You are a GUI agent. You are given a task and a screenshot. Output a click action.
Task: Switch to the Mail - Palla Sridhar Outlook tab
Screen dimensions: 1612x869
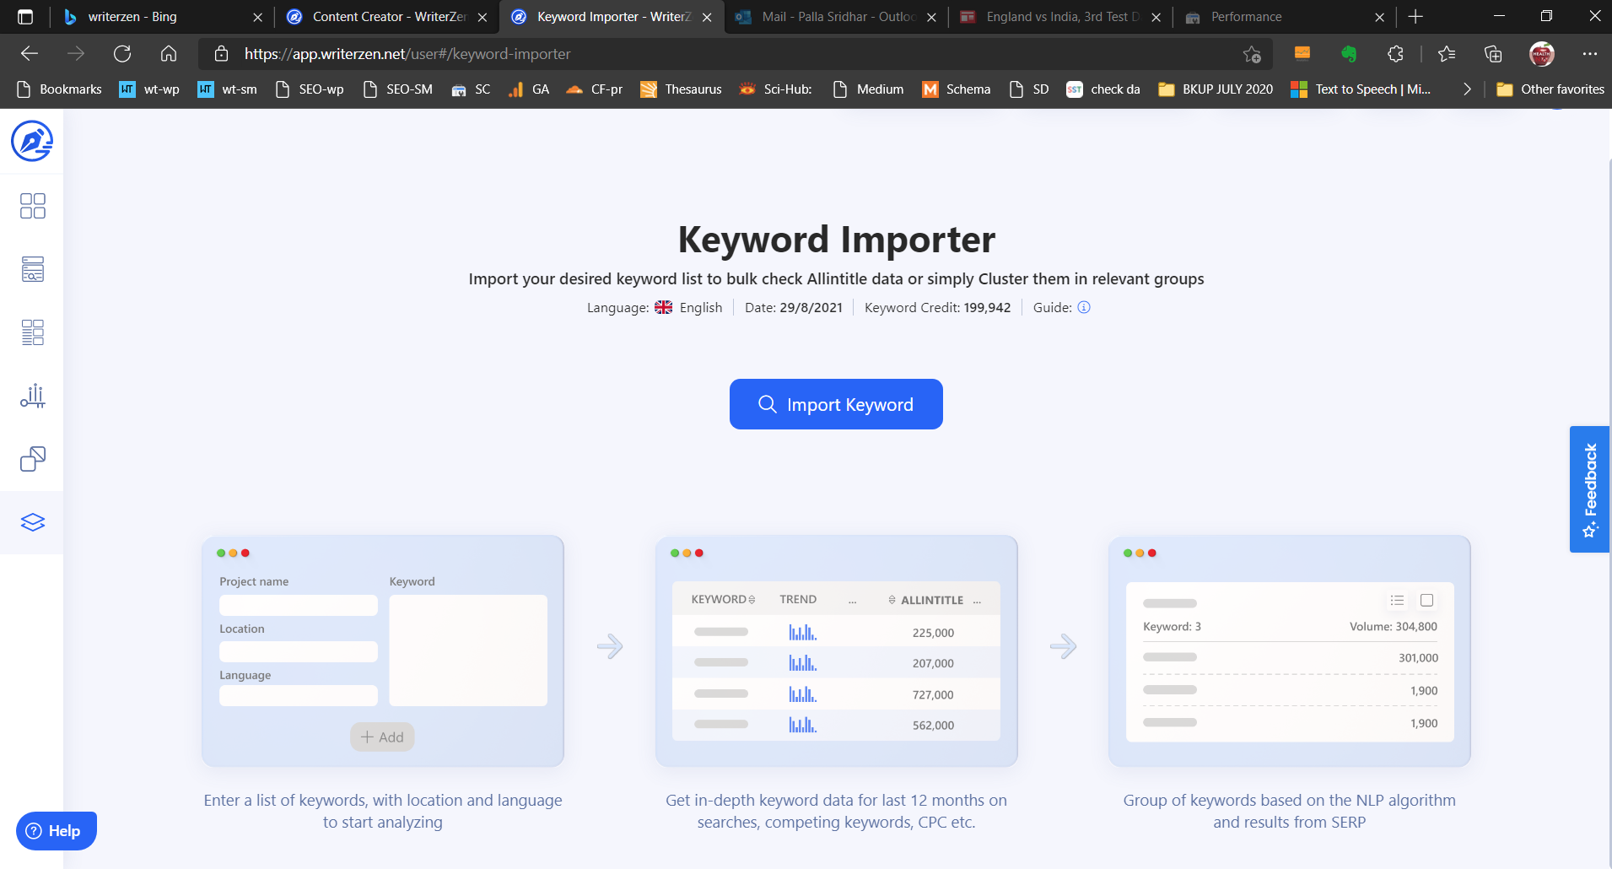point(837,17)
